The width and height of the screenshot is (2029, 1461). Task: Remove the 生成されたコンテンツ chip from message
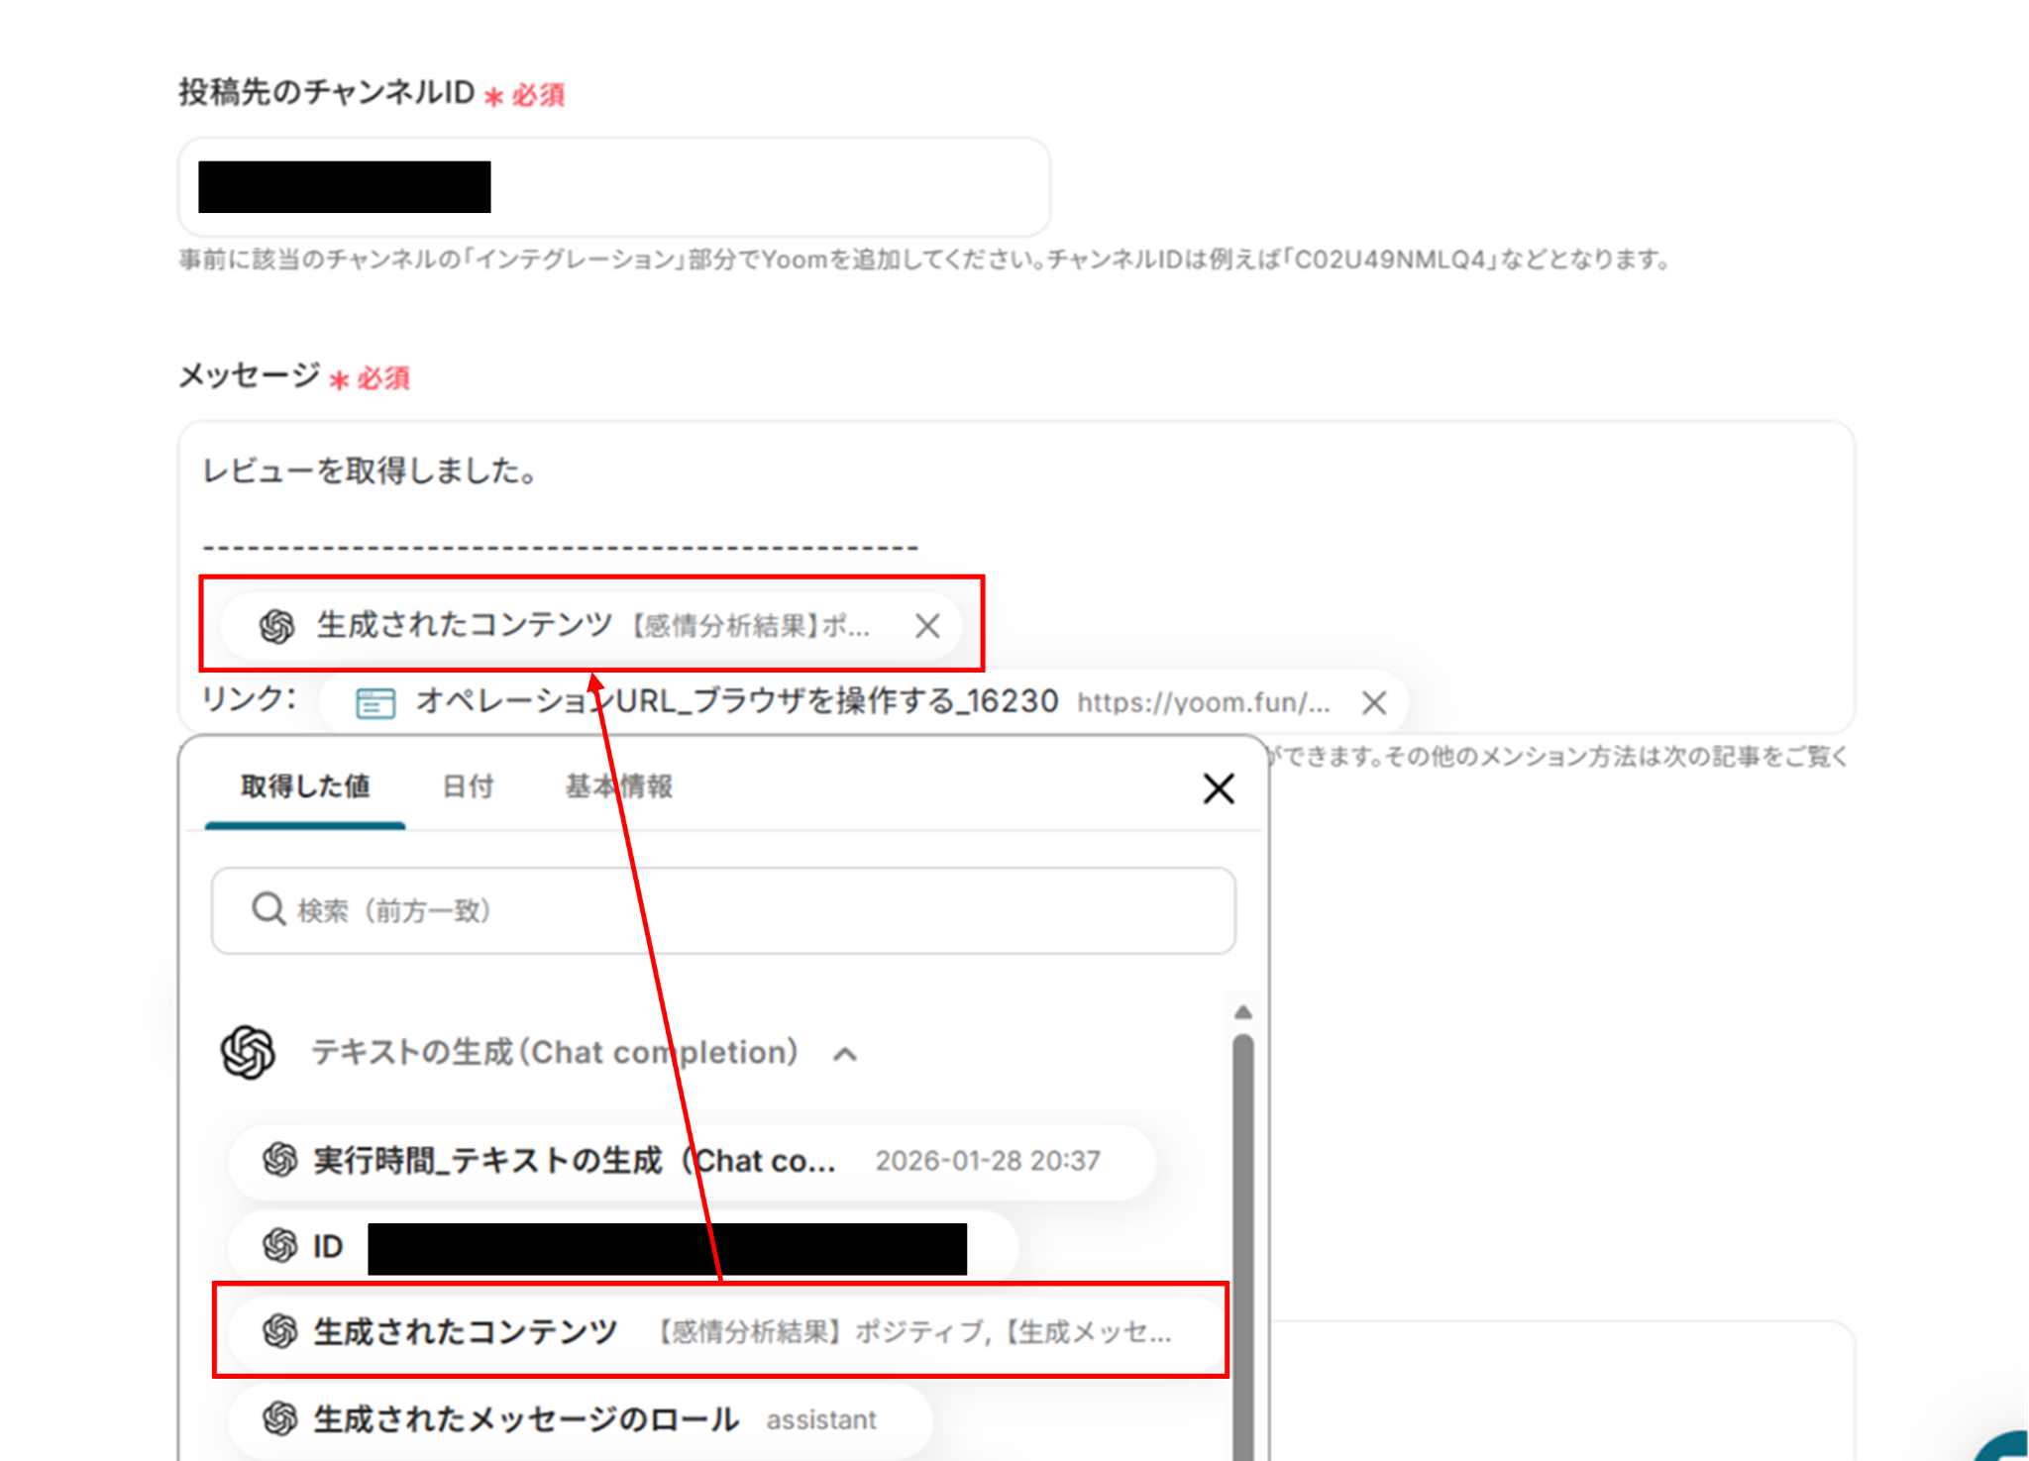pyautogui.click(x=927, y=626)
